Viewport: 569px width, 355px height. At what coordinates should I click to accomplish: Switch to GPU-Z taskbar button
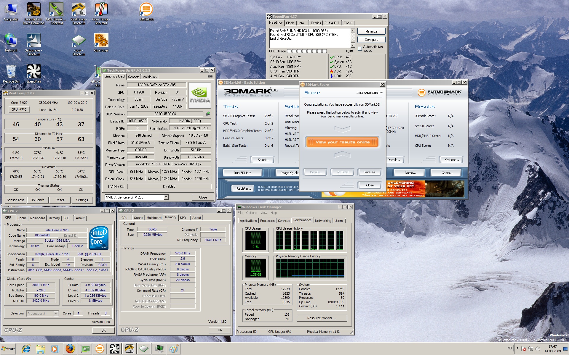(x=85, y=349)
